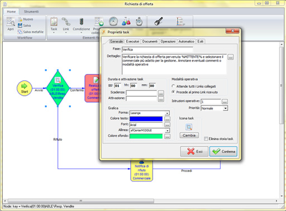286x211 pixels.
Task: Open the Automatico tab
Action: (186, 41)
